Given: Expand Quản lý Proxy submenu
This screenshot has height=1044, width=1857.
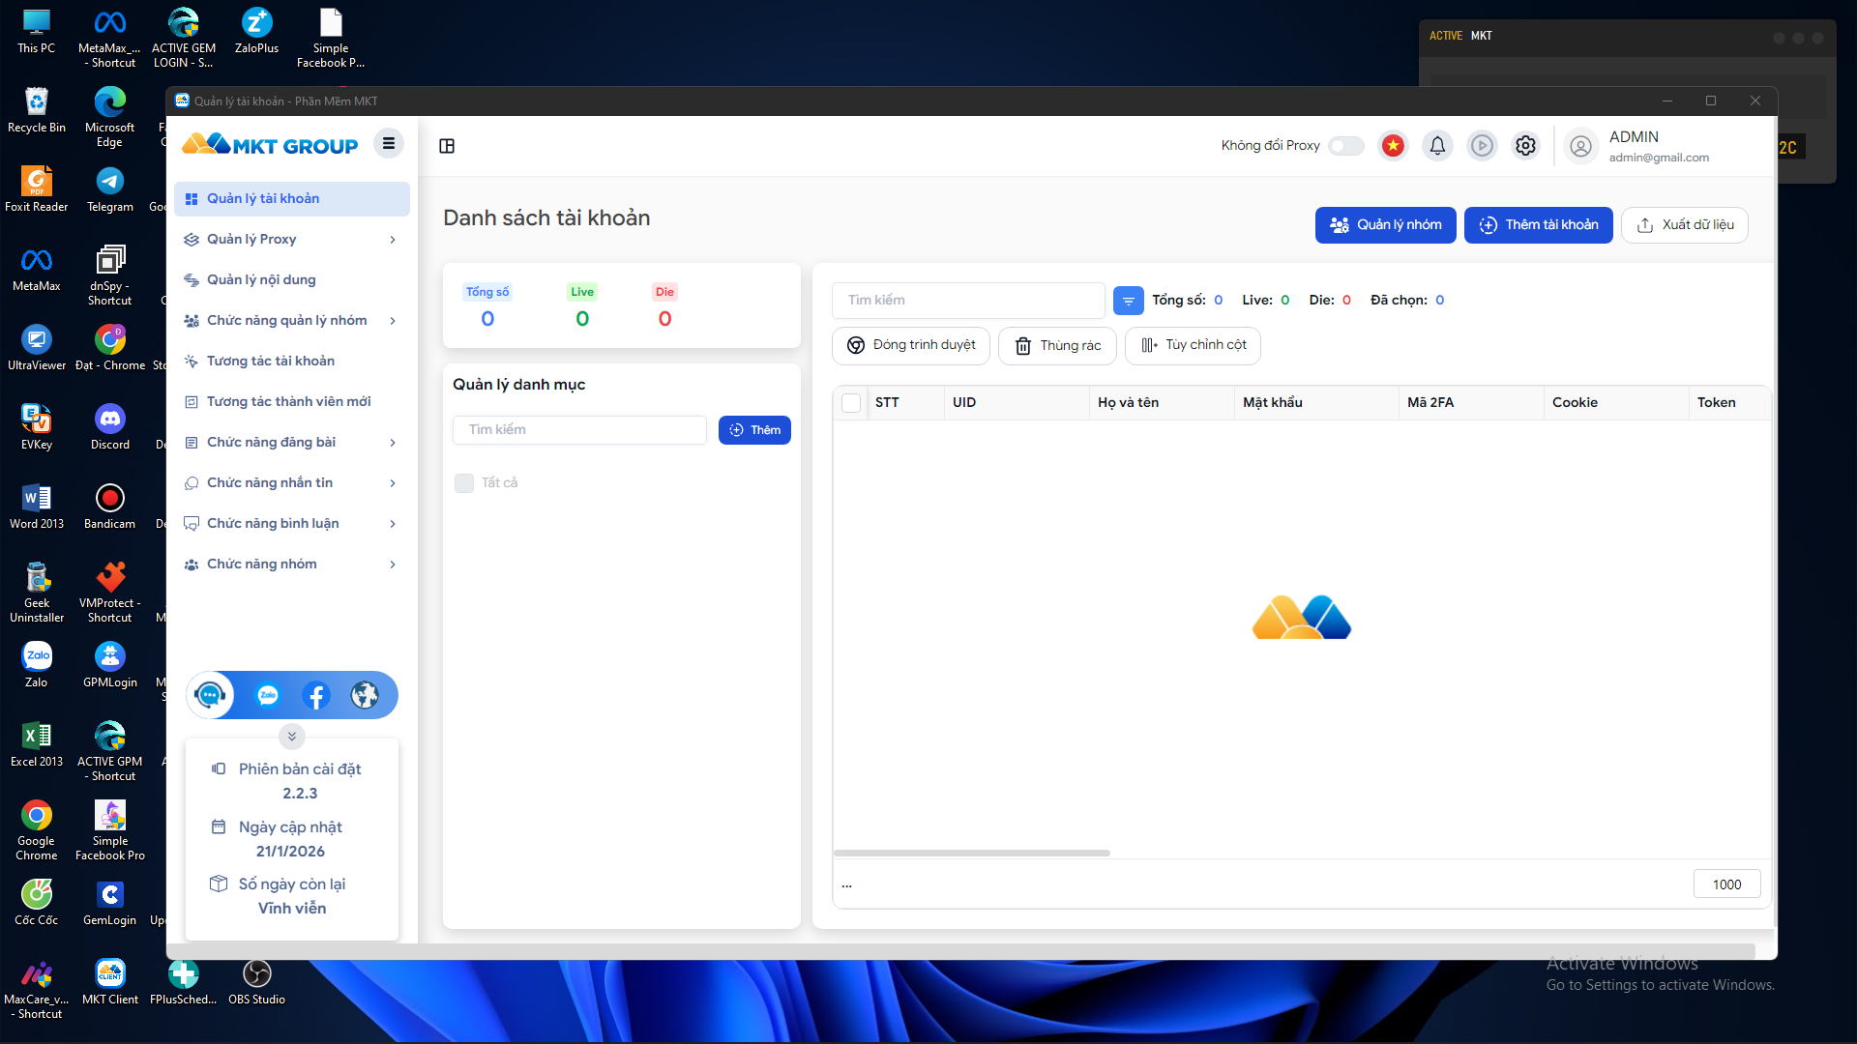Looking at the screenshot, I should pyautogui.click(x=393, y=240).
